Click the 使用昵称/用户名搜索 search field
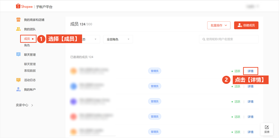The height and width of the screenshot is (138, 279). (x=229, y=39)
